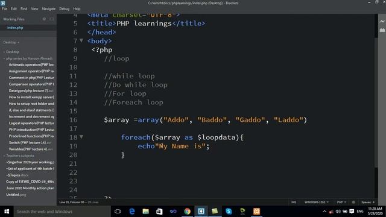Launch Microsoft Edge from taskbar
Screen dimensions: 386x217
tap(132, 212)
